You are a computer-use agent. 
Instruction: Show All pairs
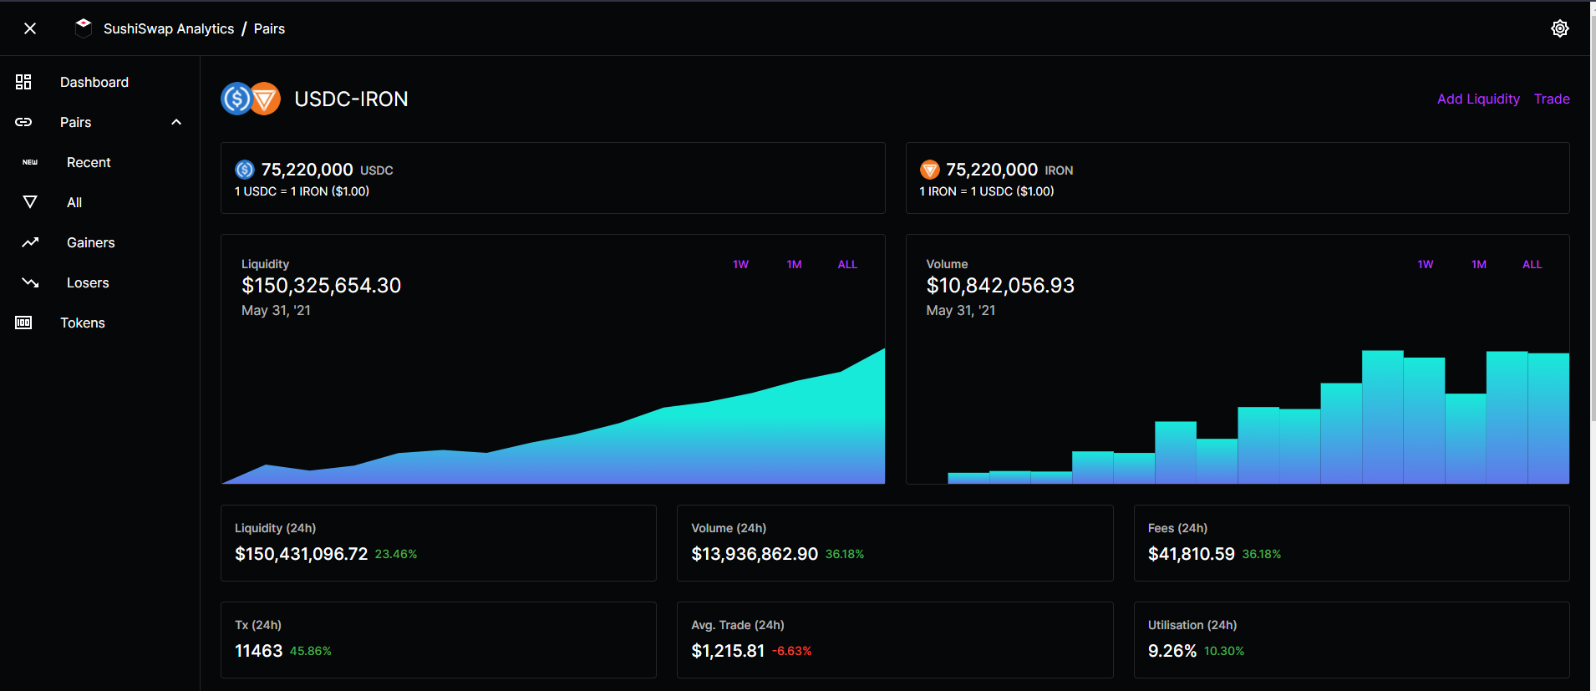pyautogui.click(x=74, y=202)
